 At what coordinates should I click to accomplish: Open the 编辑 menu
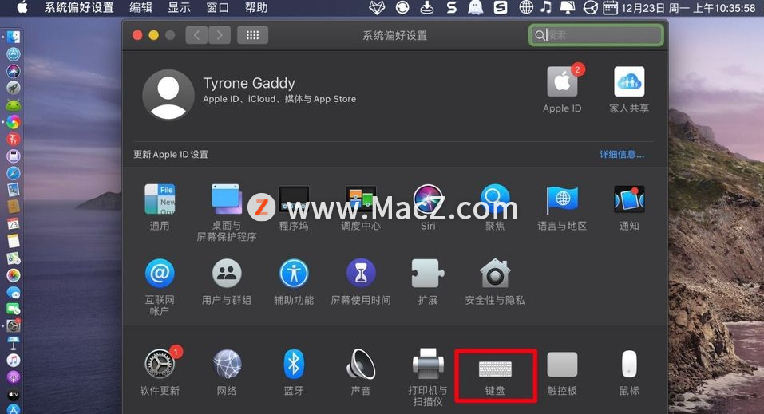141,7
